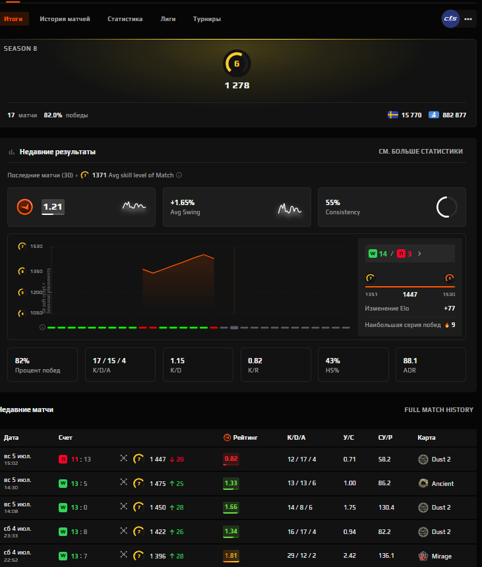This screenshot has width=482, height=567.
Task: Click info icon next to Avg skill level
Action: pyautogui.click(x=179, y=175)
